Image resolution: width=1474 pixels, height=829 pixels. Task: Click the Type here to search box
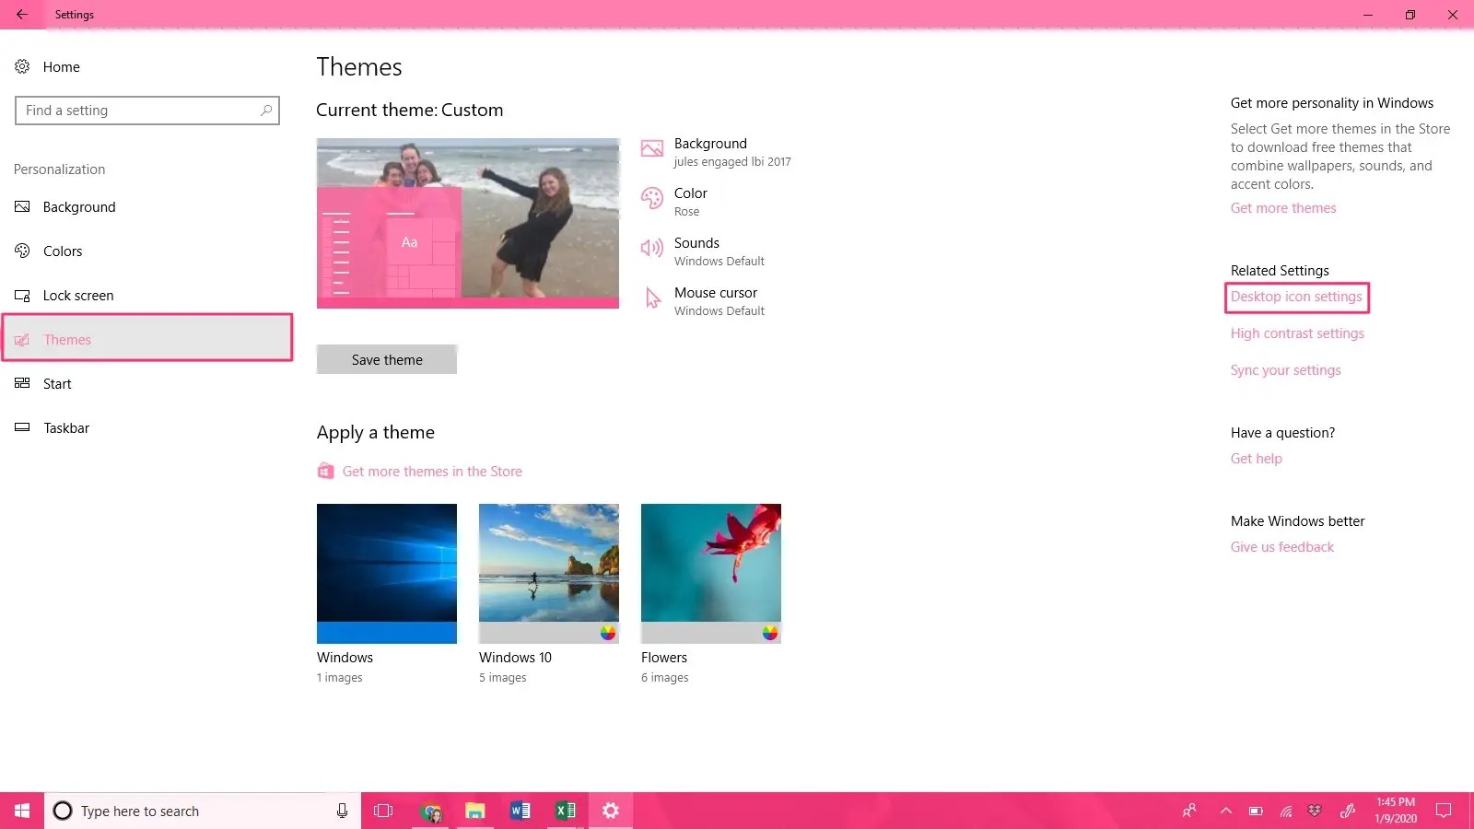(203, 811)
